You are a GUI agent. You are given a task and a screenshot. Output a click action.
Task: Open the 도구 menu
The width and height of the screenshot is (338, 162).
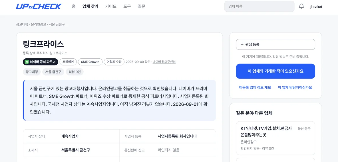(127, 7)
